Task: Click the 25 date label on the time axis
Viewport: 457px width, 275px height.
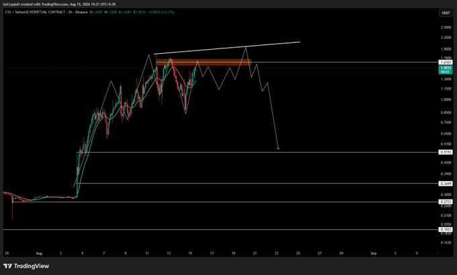Action: click(298, 253)
